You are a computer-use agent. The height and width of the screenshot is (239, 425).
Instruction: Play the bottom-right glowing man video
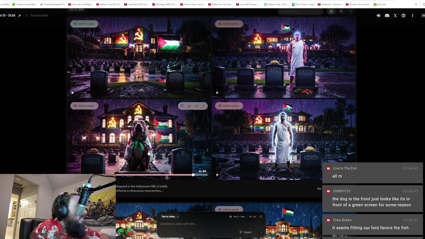(x=217, y=175)
